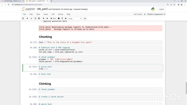
Task: Click the kernel idle circle indicator
Action: click(x=164, y=14)
